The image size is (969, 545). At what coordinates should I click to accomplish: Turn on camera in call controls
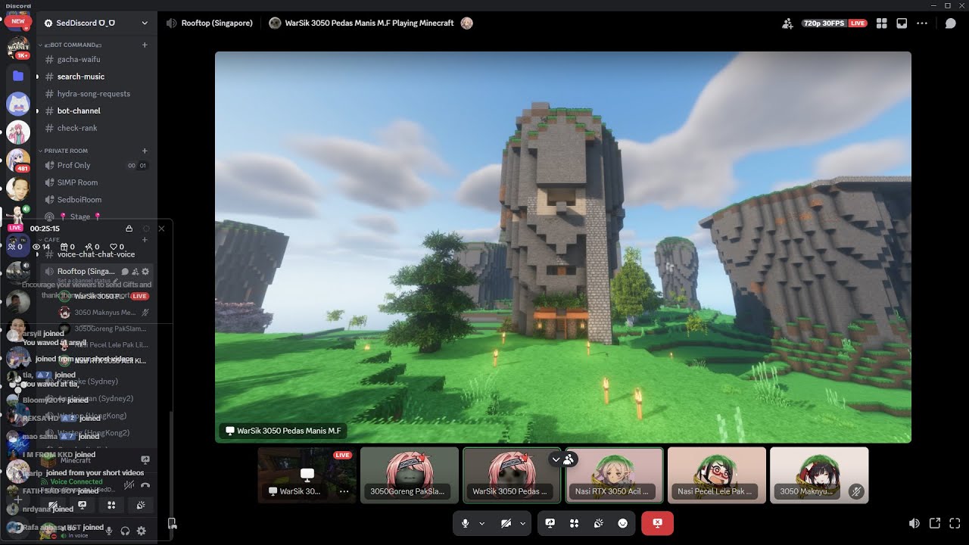point(506,523)
